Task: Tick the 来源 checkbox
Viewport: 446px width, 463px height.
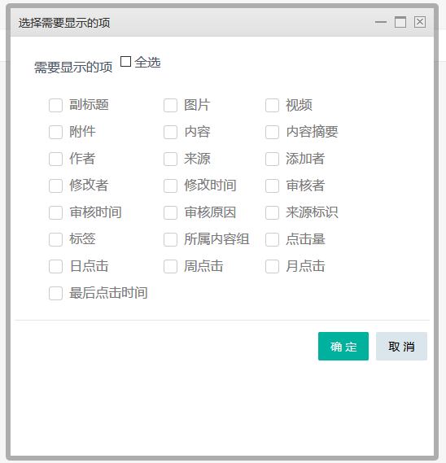Action: [170, 159]
